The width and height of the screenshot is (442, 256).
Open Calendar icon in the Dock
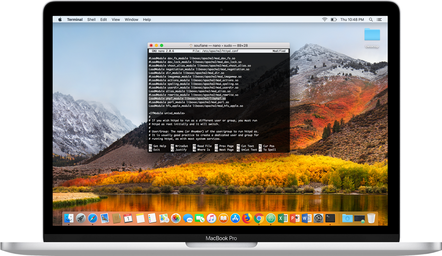pos(128,218)
